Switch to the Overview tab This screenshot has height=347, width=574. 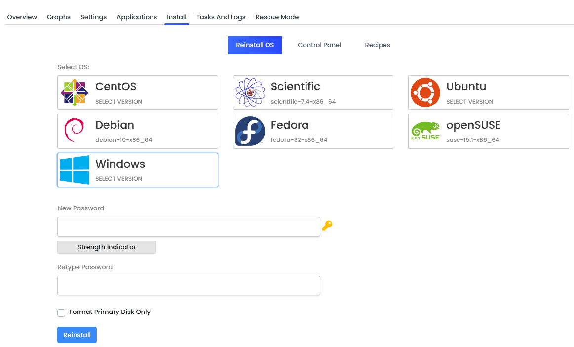point(22,17)
